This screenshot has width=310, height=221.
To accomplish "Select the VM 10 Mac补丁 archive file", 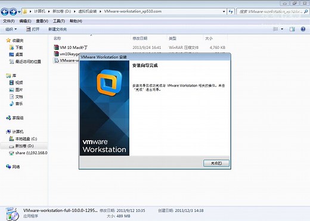I will pyautogui.click(x=73, y=48).
